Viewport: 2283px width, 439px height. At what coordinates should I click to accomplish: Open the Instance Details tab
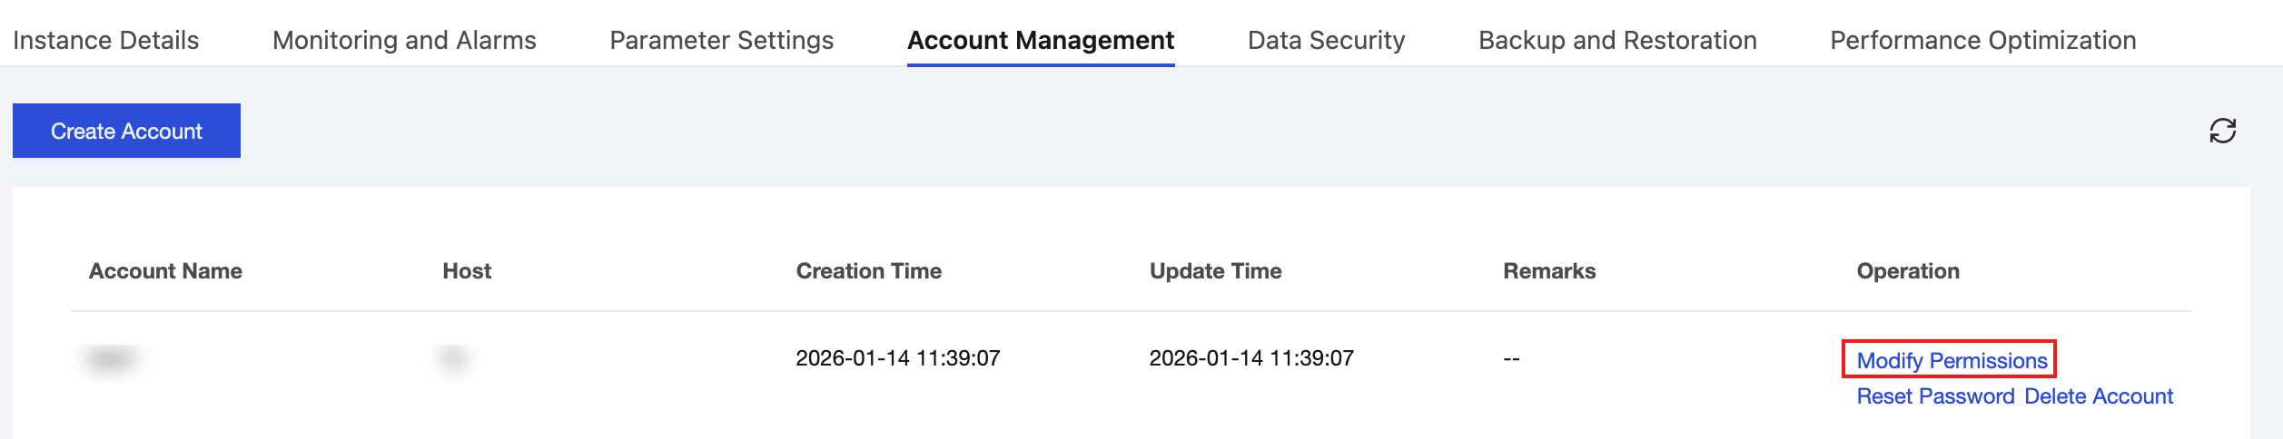[x=106, y=40]
